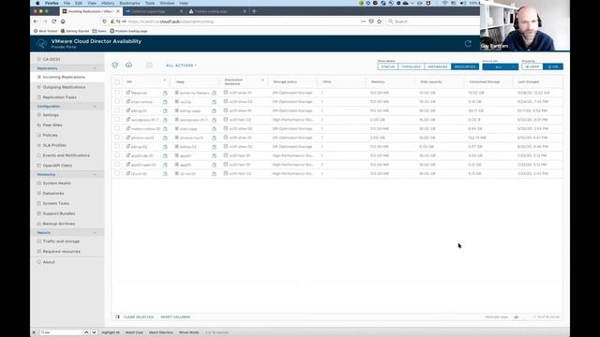
Task: Click the vApp icon in the app01-db-01 row
Action: tap(177, 155)
